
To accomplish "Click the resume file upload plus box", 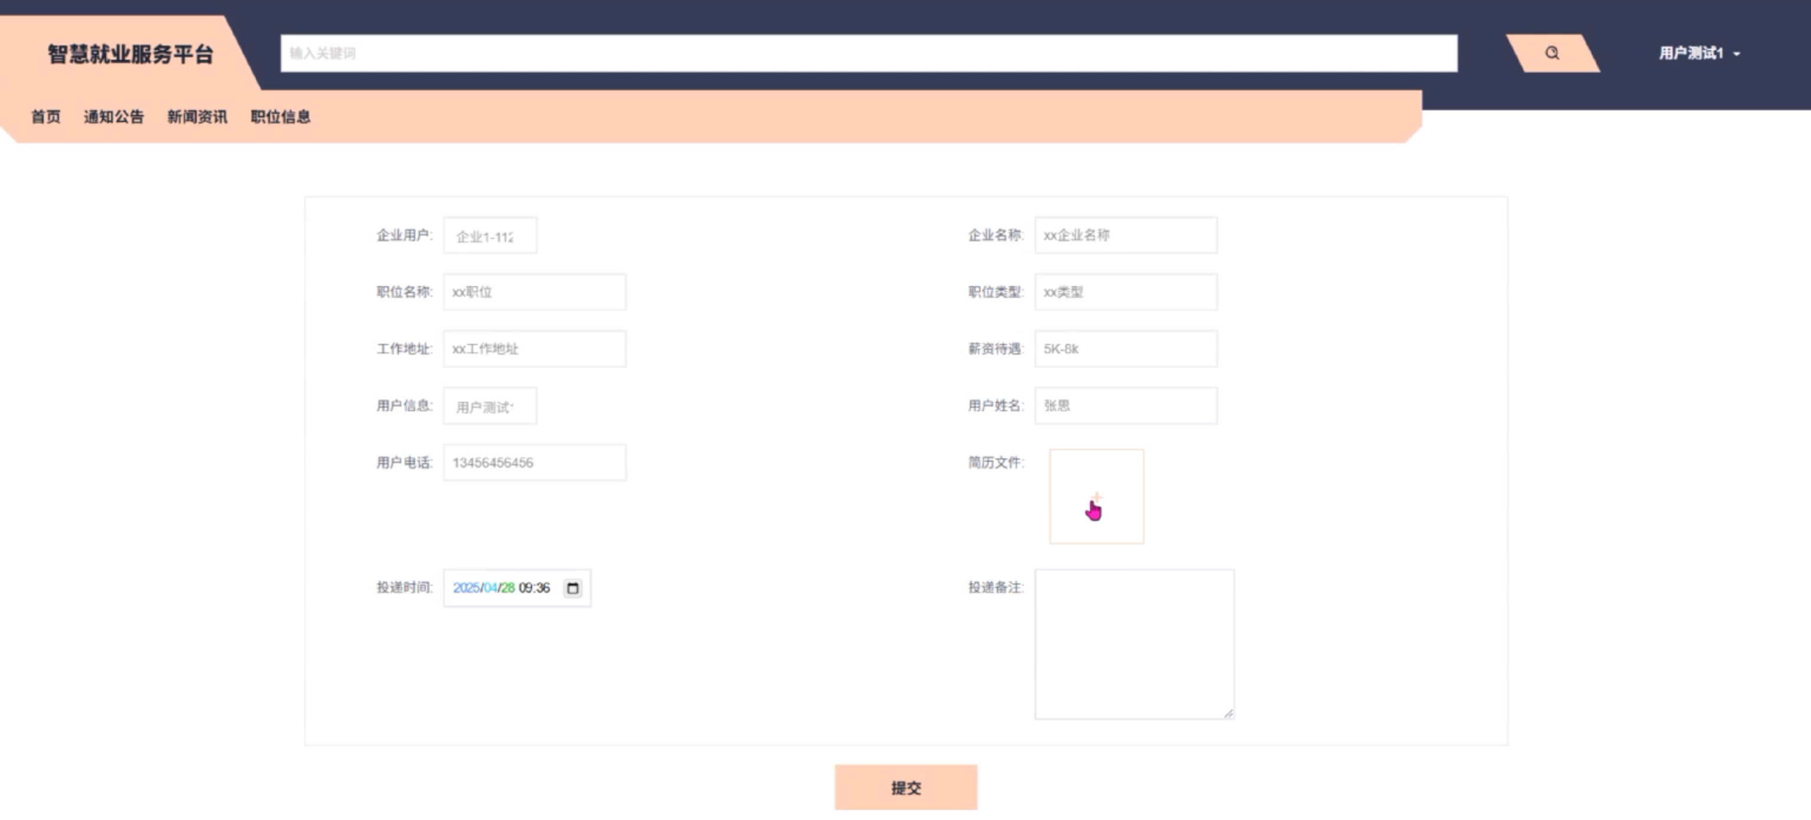I will [x=1096, y=497].
